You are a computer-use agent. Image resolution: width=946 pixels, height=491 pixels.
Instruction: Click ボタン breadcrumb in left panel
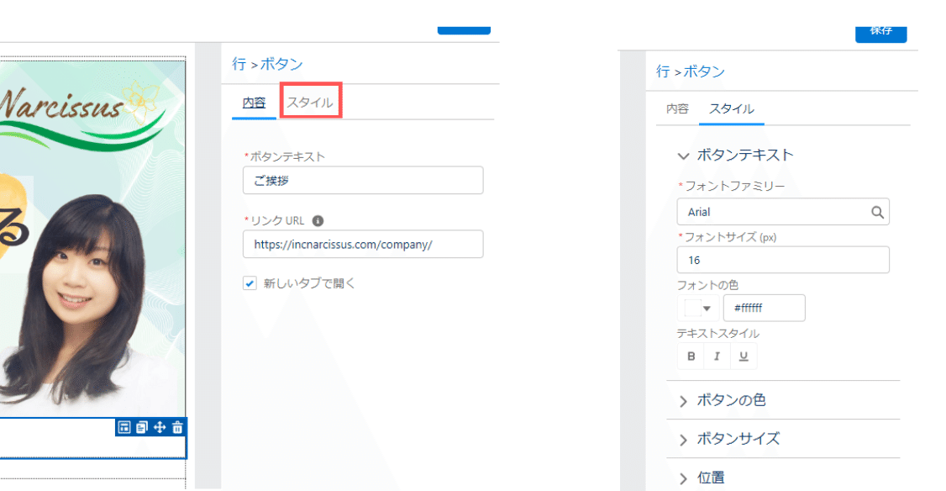[281, 64]
